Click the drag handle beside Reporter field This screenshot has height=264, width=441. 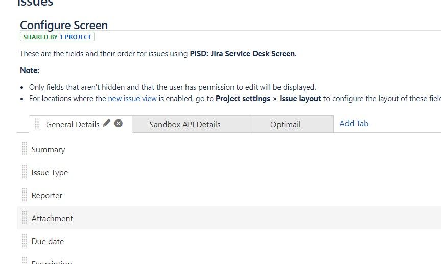coord(25,195)
